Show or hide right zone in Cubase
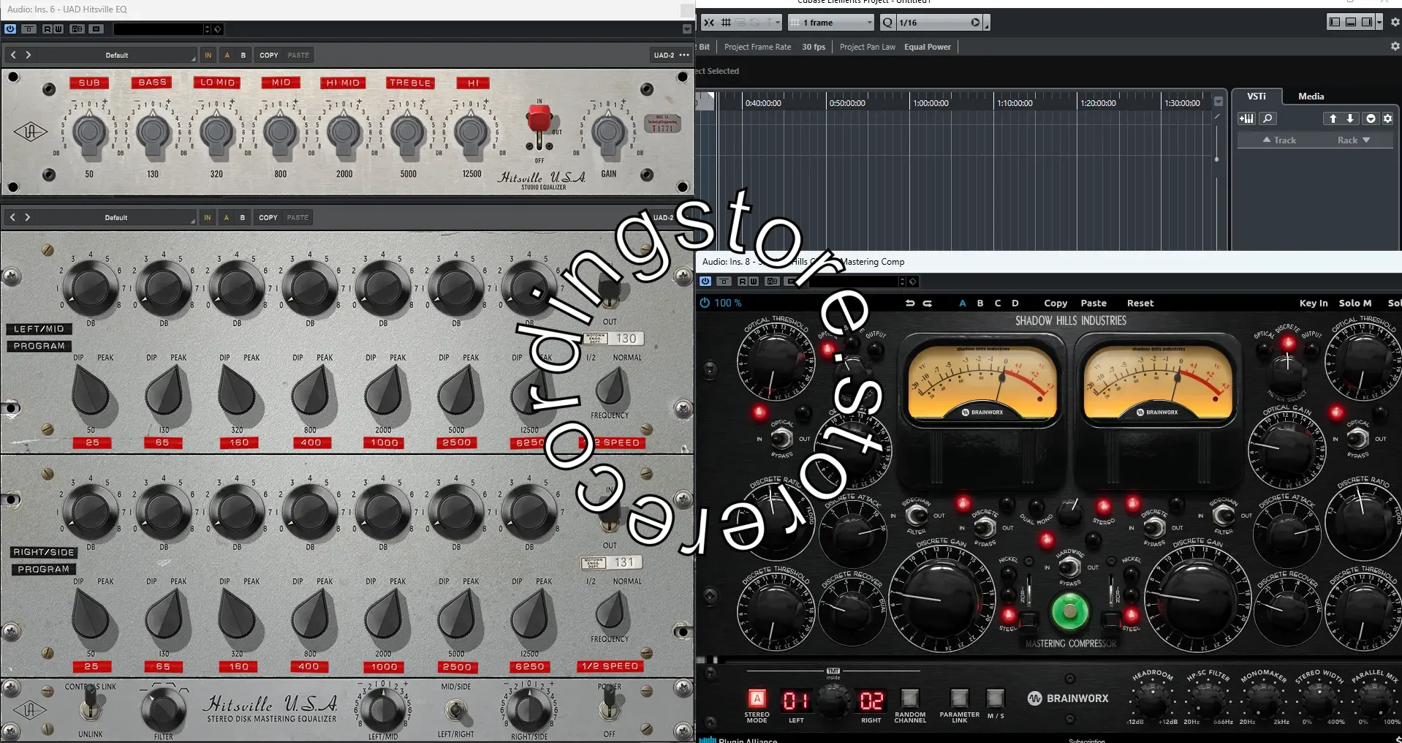Image resolution: width=1402 pixels, height=743 pixels. [x=1367, y=22]
